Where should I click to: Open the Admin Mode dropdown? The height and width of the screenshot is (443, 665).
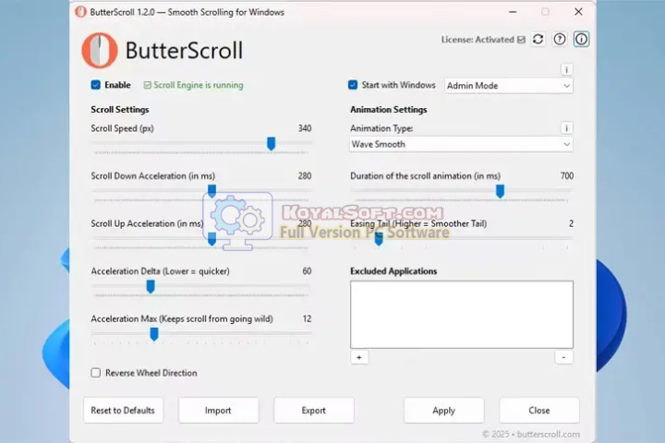tap(509, 86)
